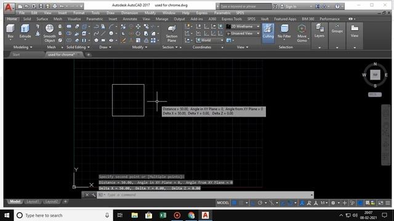Click the Windows Start button

[x=7, y=215]
